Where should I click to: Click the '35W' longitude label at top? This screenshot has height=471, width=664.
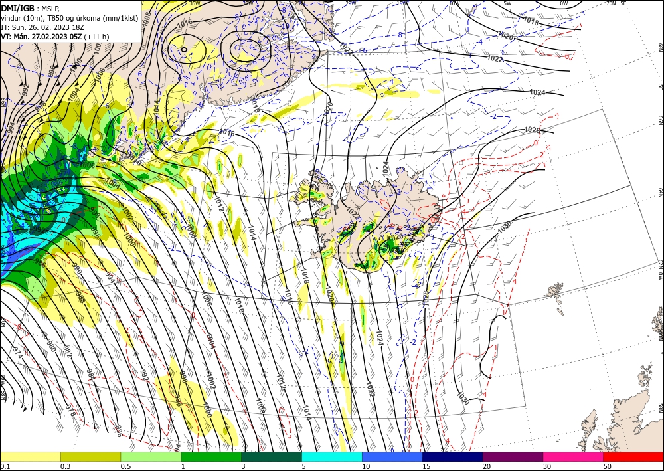click(195, 3)
